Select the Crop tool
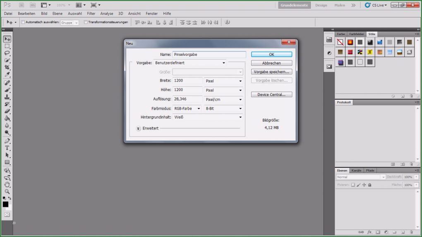This screenshot has height=237, width=422. point(7,67)
